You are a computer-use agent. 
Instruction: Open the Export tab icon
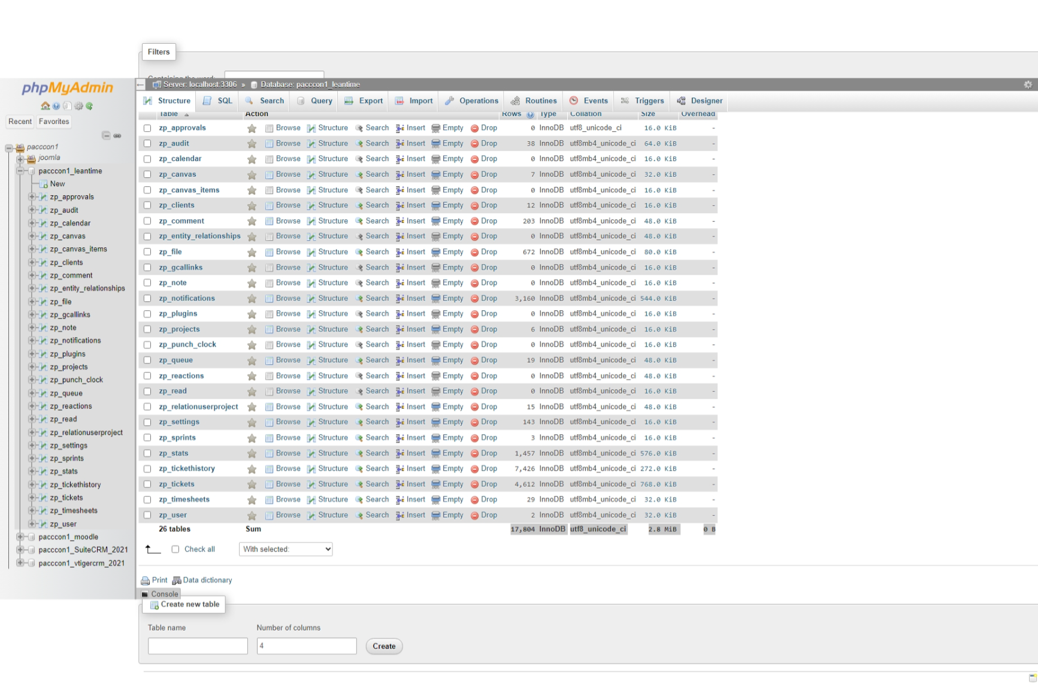[349, 101]
